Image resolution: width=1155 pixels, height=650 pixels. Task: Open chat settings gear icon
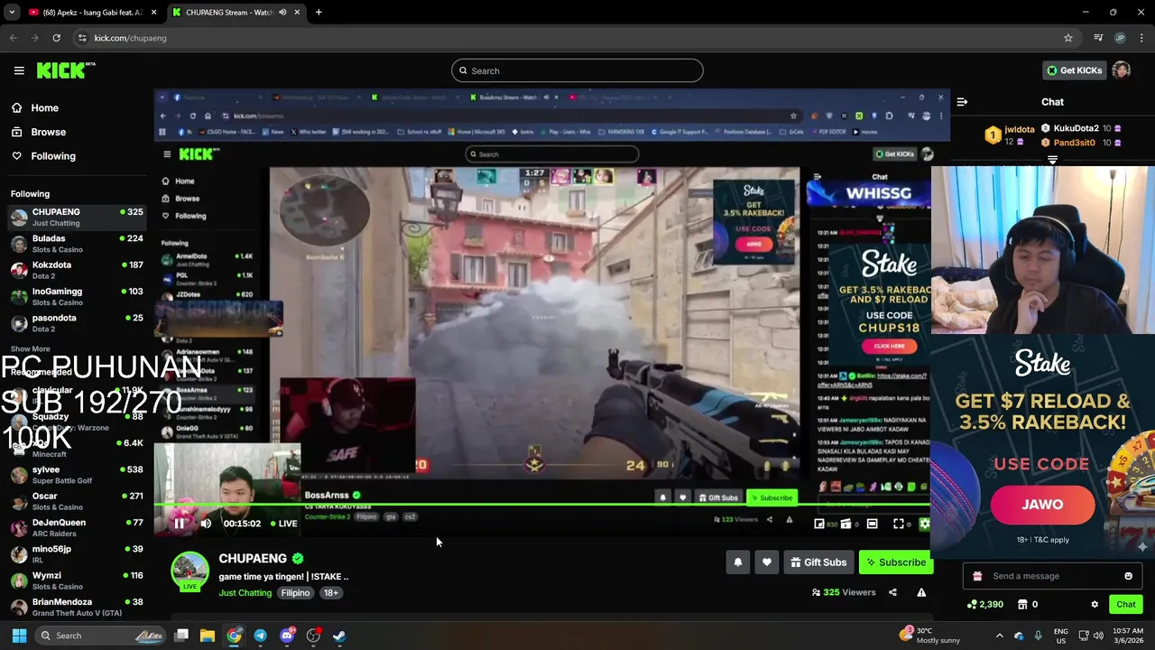coord(1095,605)
